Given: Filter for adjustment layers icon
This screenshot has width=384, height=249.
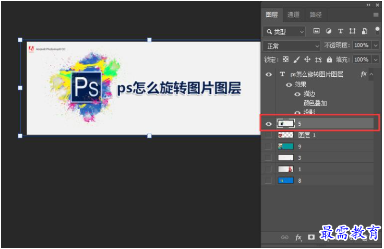Looking at the screenshot, I should pyautogui.click(x=328, y=31).
